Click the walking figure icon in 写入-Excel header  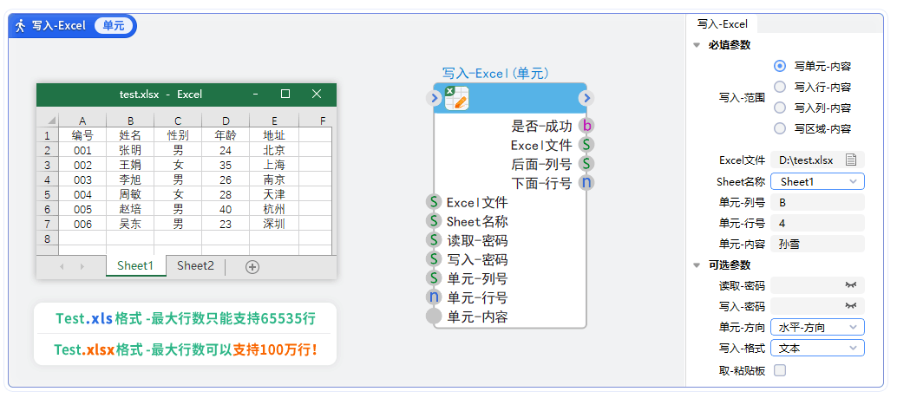21,26
